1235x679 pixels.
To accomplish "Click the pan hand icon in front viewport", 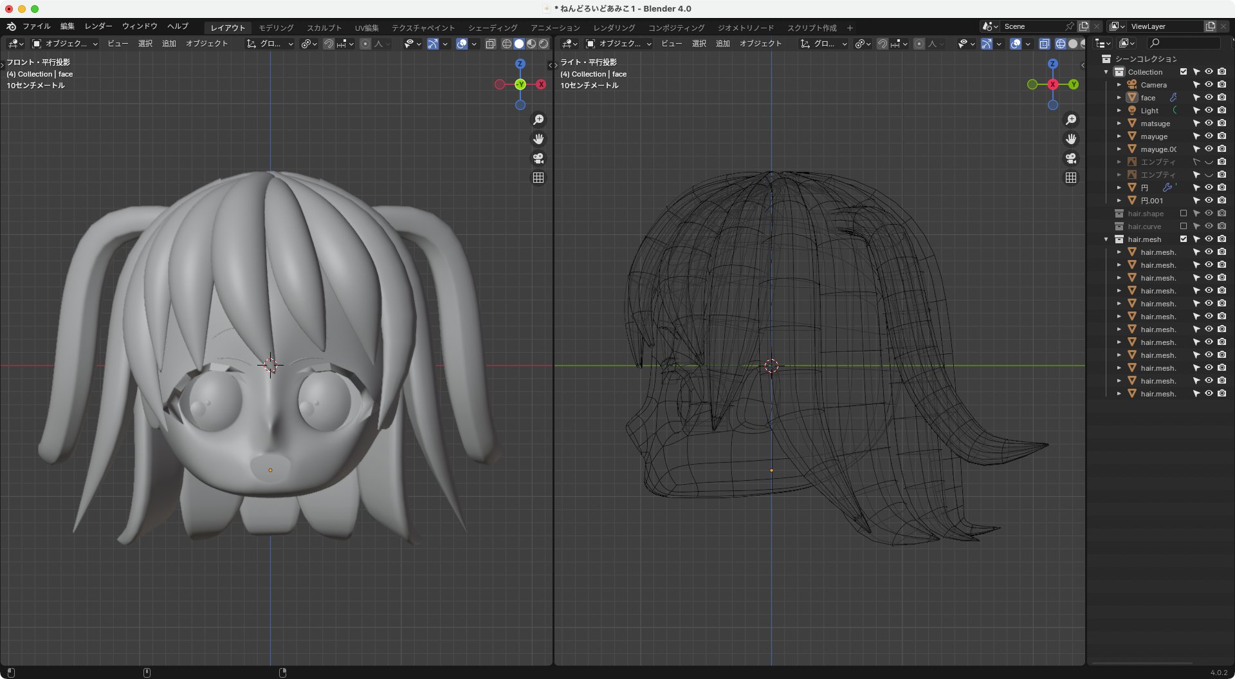I will pyautogui.click(x=538, y=139).
